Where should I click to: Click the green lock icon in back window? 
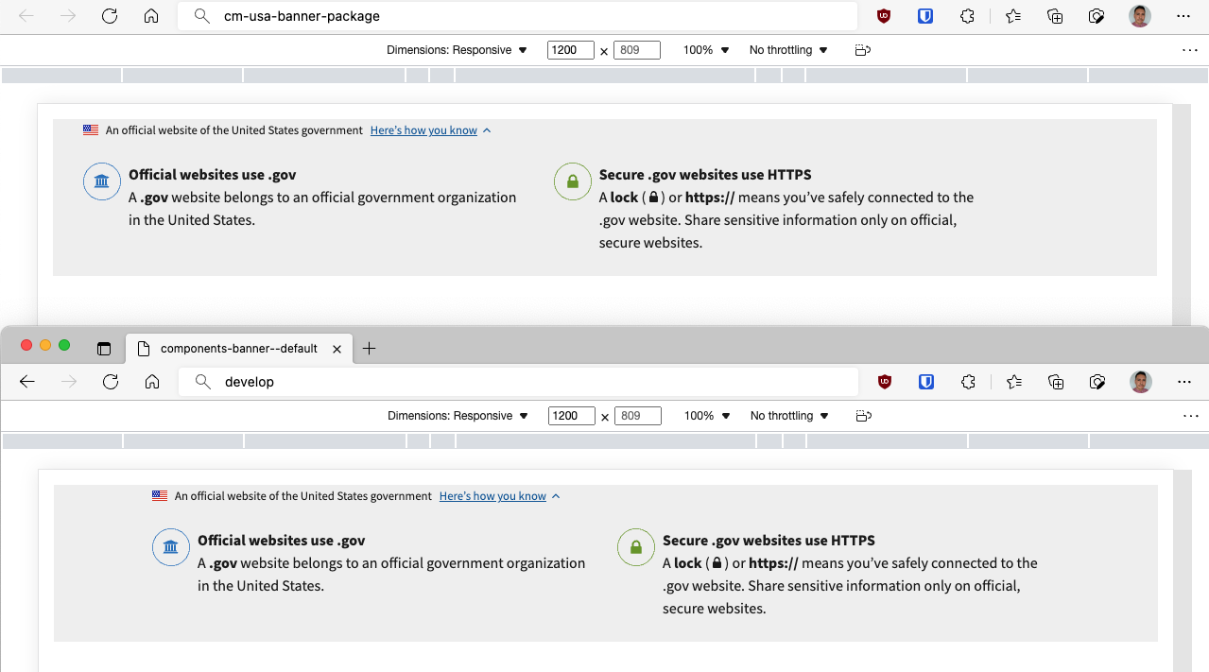(572, 181)
